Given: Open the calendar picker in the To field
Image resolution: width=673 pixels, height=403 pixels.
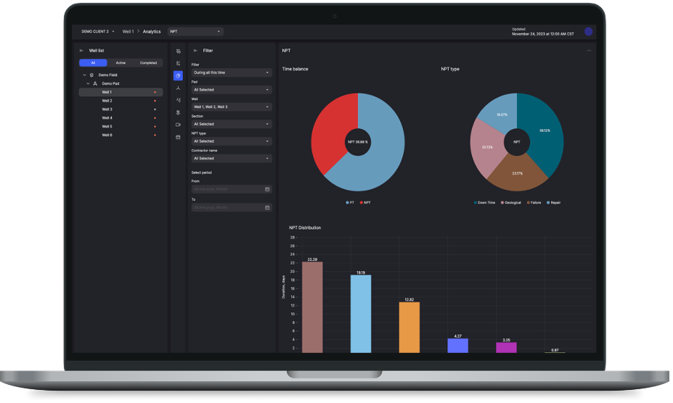Looking at the screenshot, I should tap(267, 207).
